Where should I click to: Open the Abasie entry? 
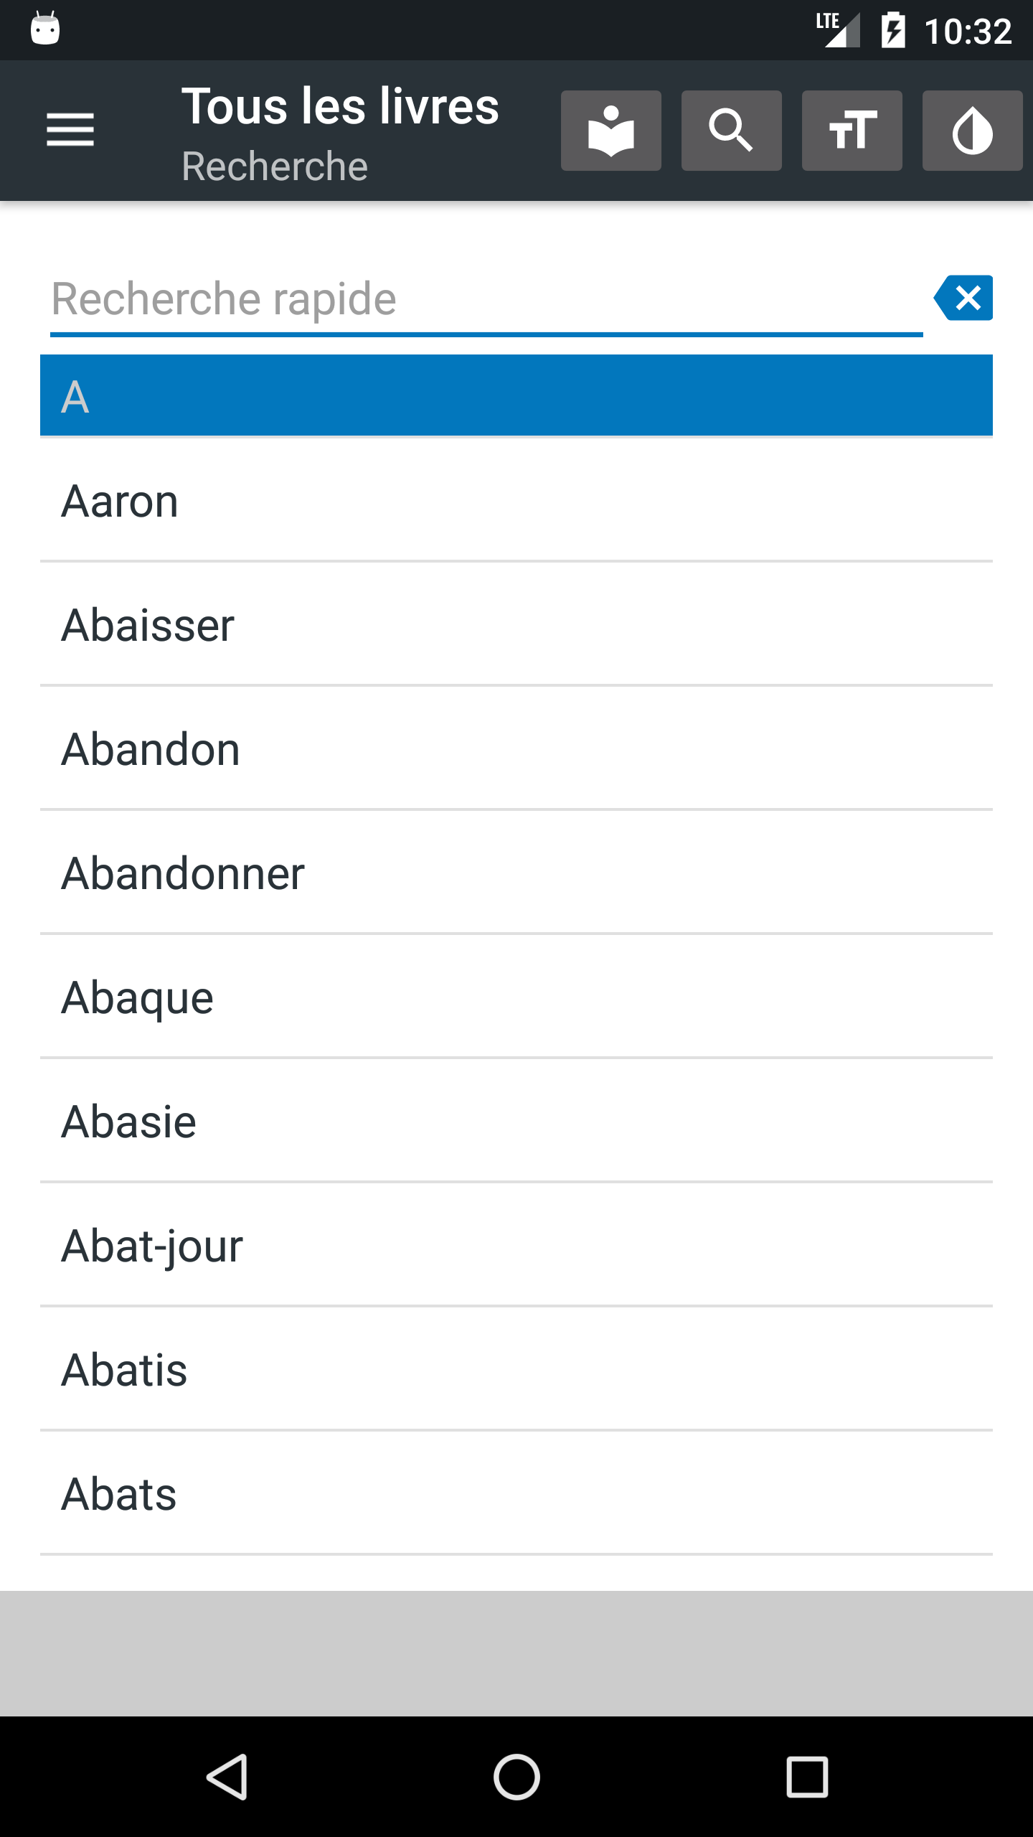pos(516,1121)
